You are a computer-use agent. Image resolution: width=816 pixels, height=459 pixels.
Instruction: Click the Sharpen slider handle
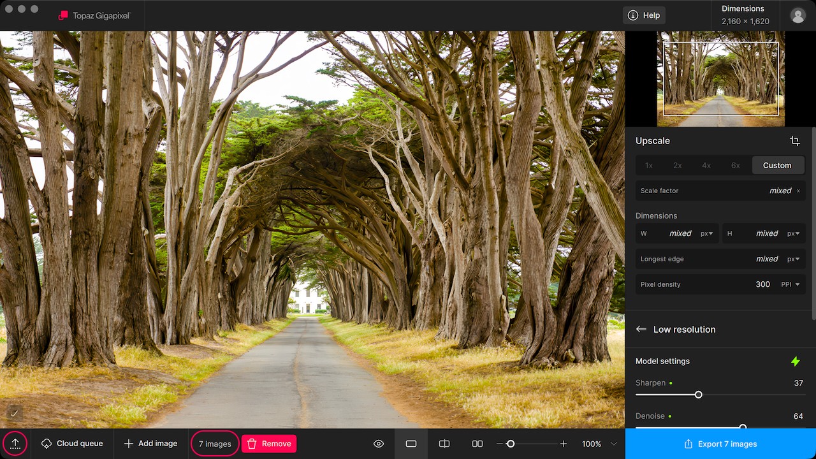tap(699, 395)
